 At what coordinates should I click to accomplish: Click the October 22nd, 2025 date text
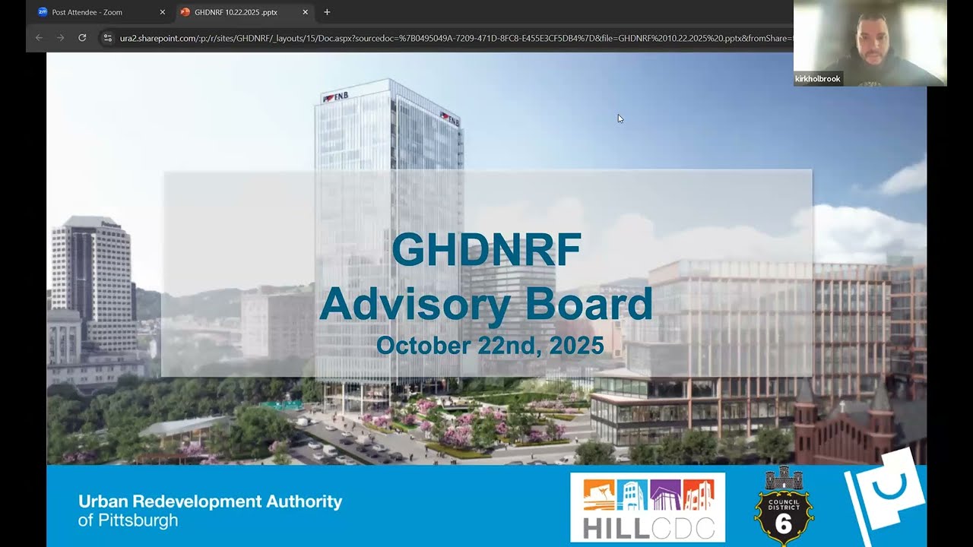[x=490, y=346]
